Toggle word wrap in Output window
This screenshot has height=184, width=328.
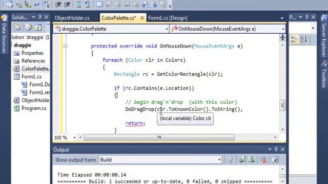point(275,160)
